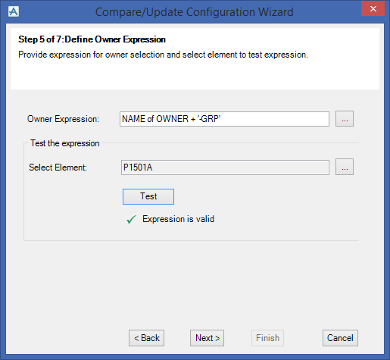Click the 'Step 5 of 7' heading

click(x=92, y=39)
